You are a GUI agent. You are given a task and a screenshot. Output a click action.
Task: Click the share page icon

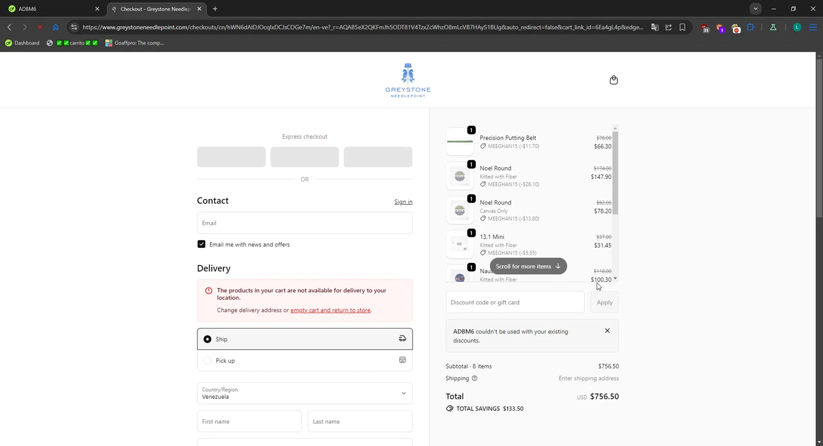coord(668,27)
